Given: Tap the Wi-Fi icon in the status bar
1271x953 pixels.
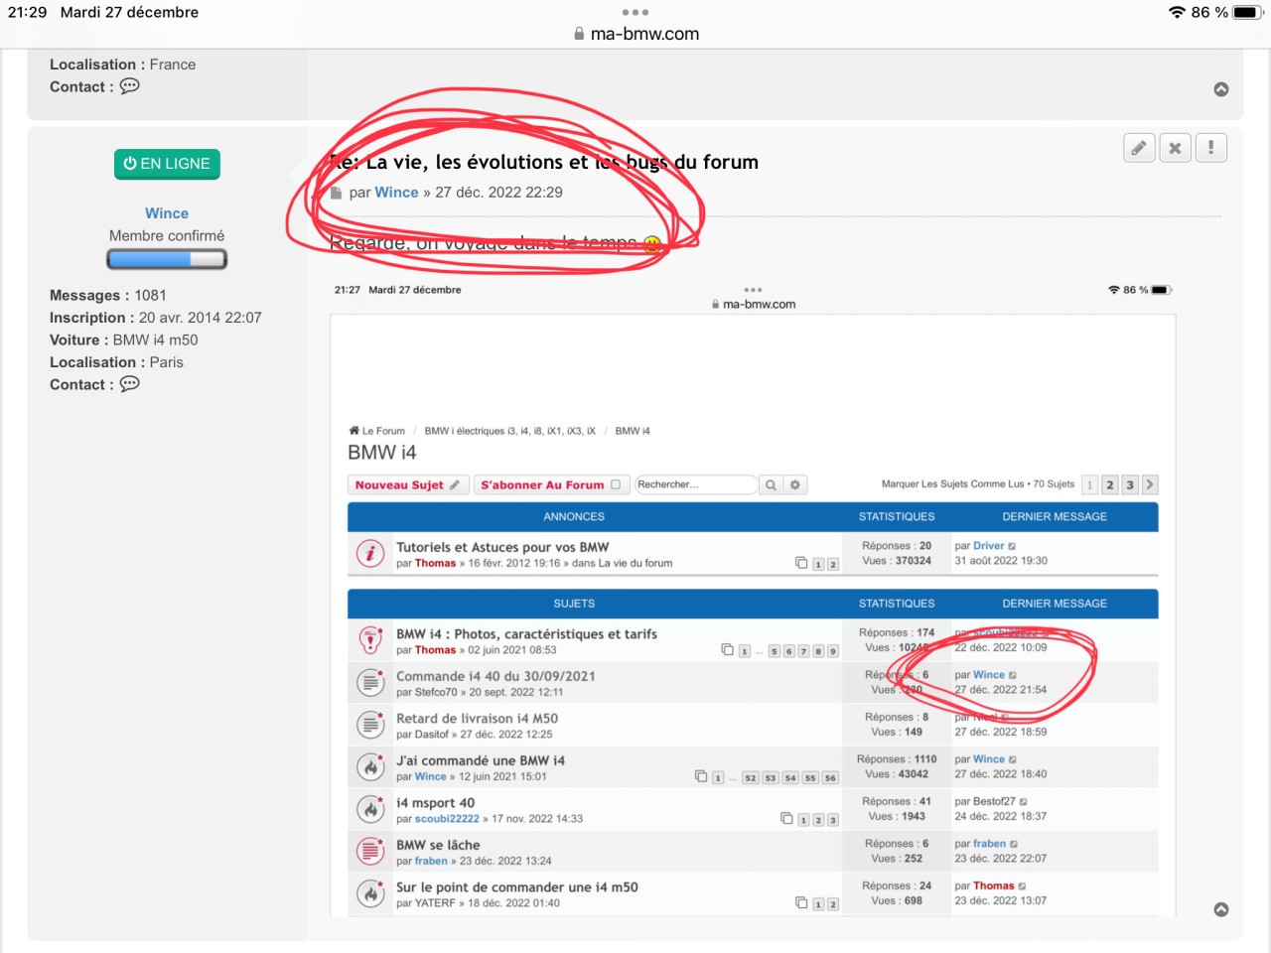Looking at the screenshot, I should click(x=1177, y=13).
